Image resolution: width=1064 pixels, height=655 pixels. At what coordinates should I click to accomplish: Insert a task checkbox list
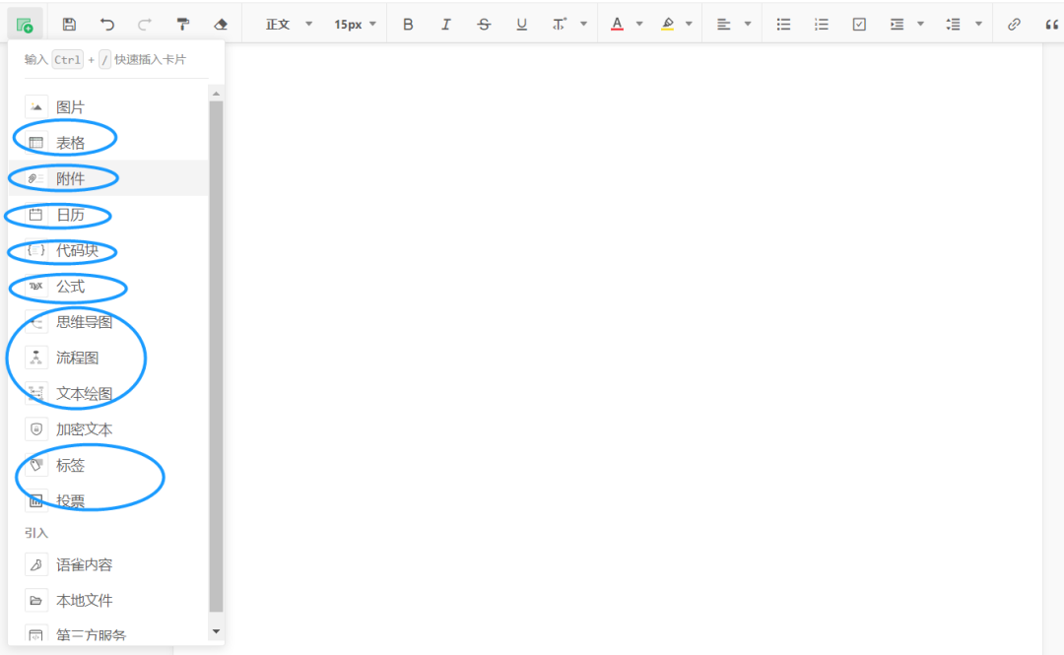point(859,25)
